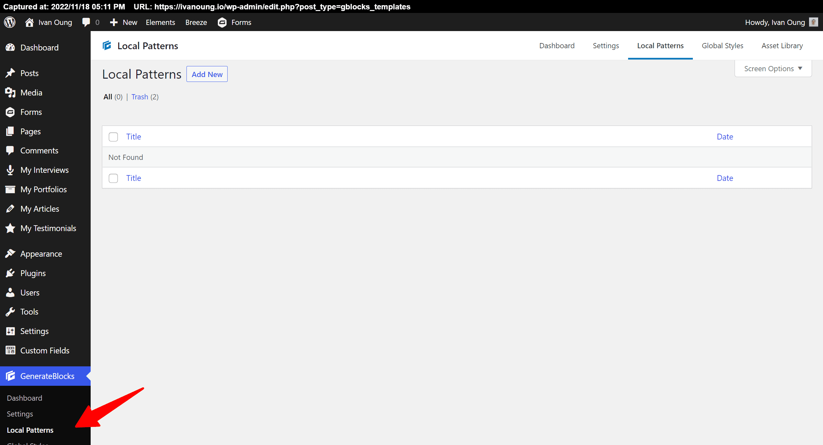Click the Custom Fields table icon

click(10, 350)
